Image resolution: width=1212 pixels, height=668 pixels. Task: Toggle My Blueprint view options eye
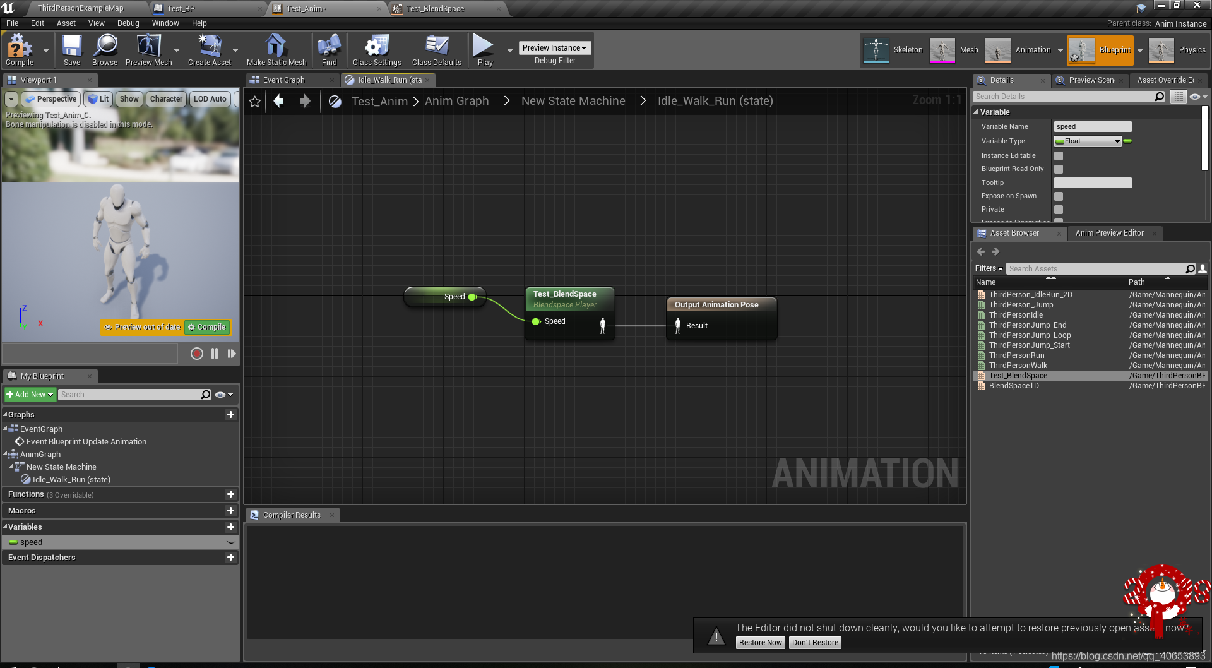[x=223, y=395]
